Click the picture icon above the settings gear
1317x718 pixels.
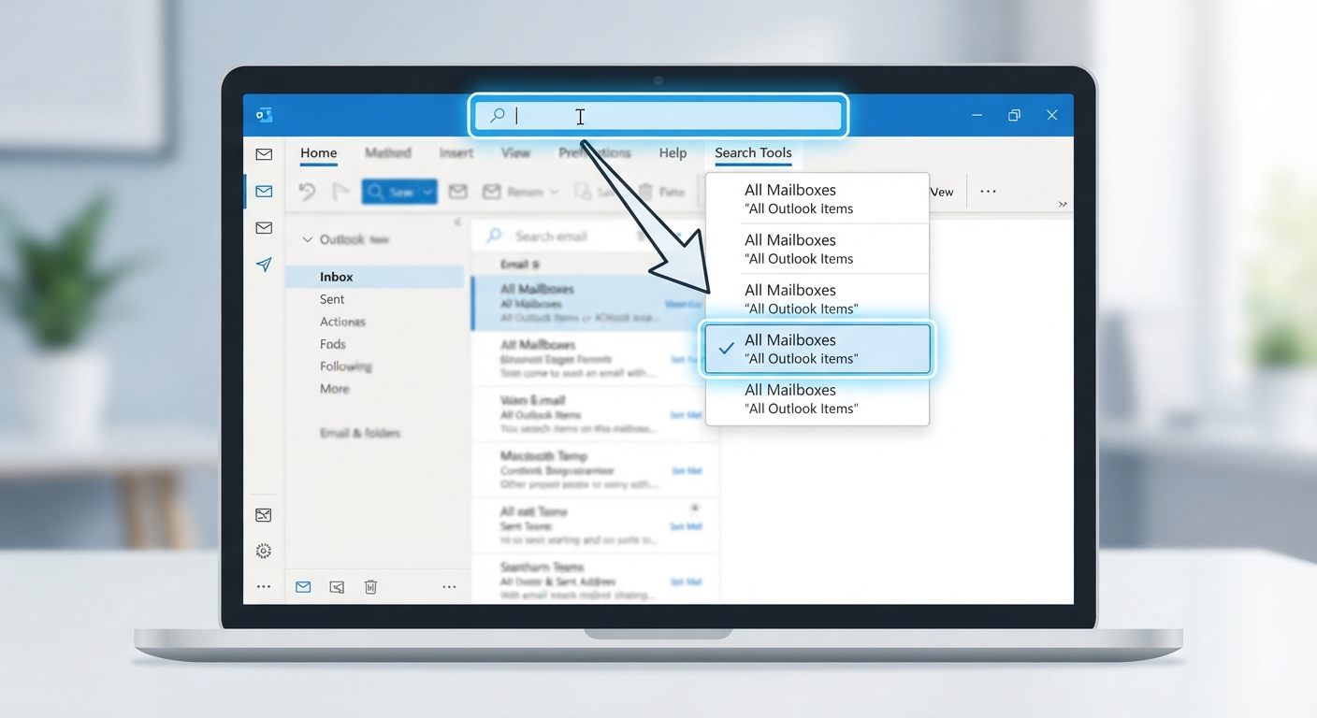point(264,515)
